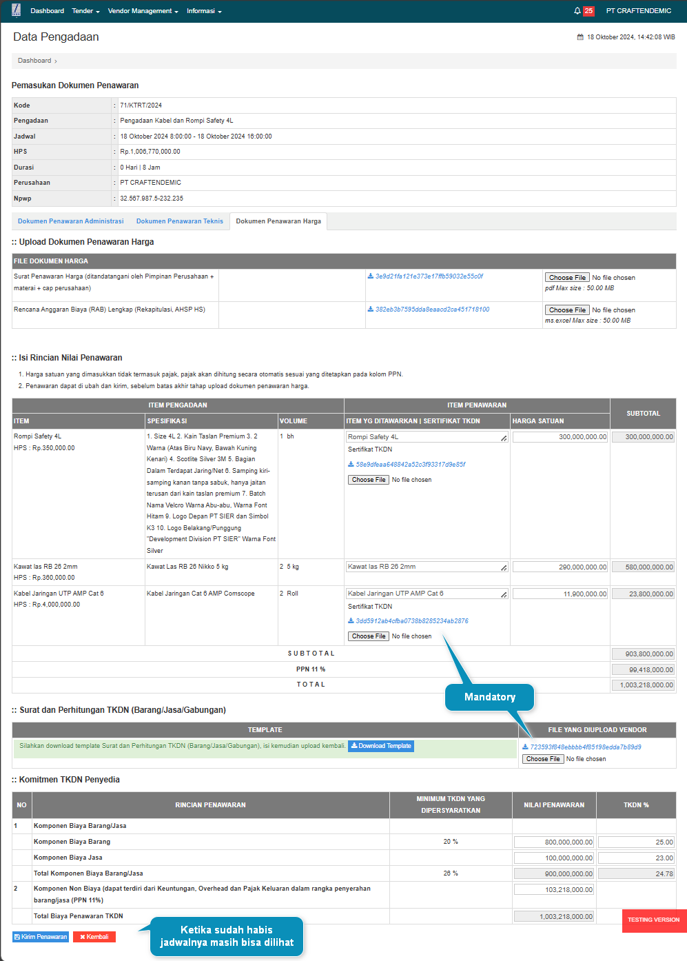687x961 pixels.
Task: Download the uploaded RAB Lengkap file
Action: pos(431,310)
